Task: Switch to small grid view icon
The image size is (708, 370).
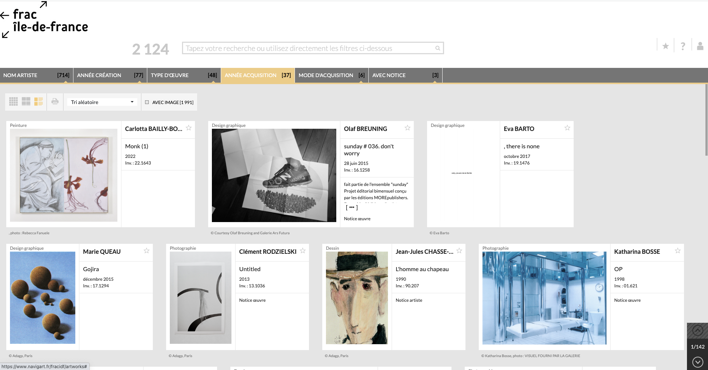Action: 14,102
